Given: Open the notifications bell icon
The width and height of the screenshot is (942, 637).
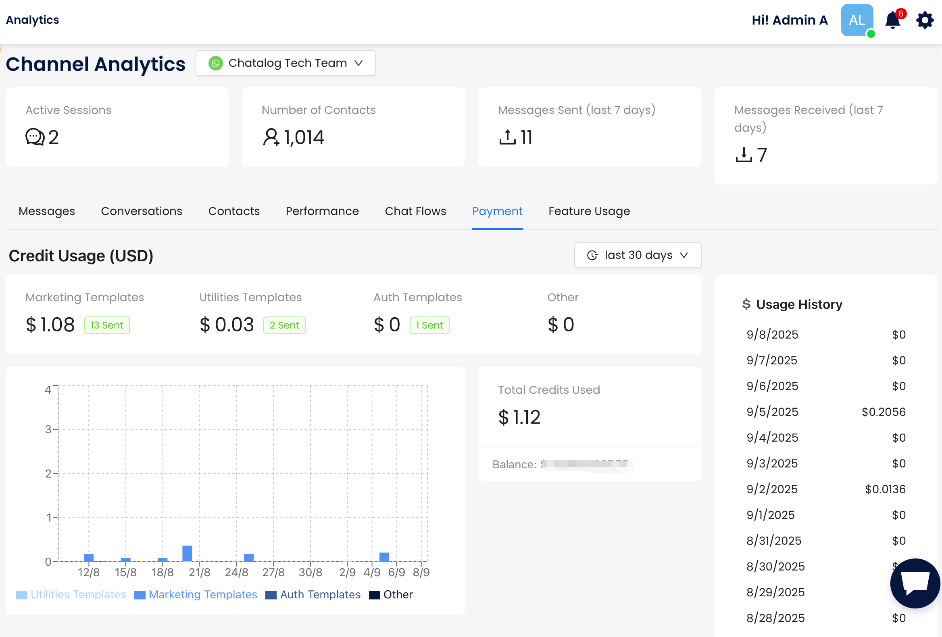Looking at the screenshot, I should tap(892, 20).
